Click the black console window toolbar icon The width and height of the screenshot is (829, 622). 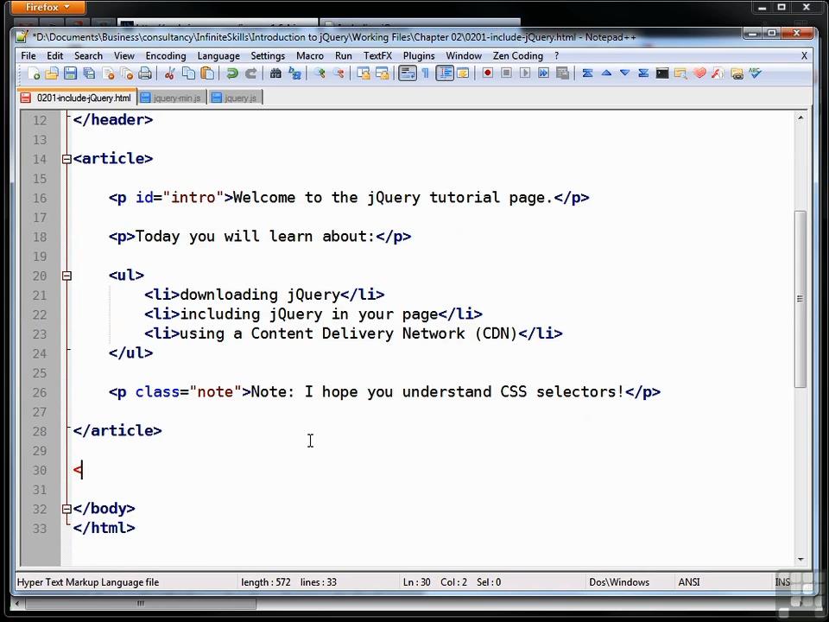[662, 73]
